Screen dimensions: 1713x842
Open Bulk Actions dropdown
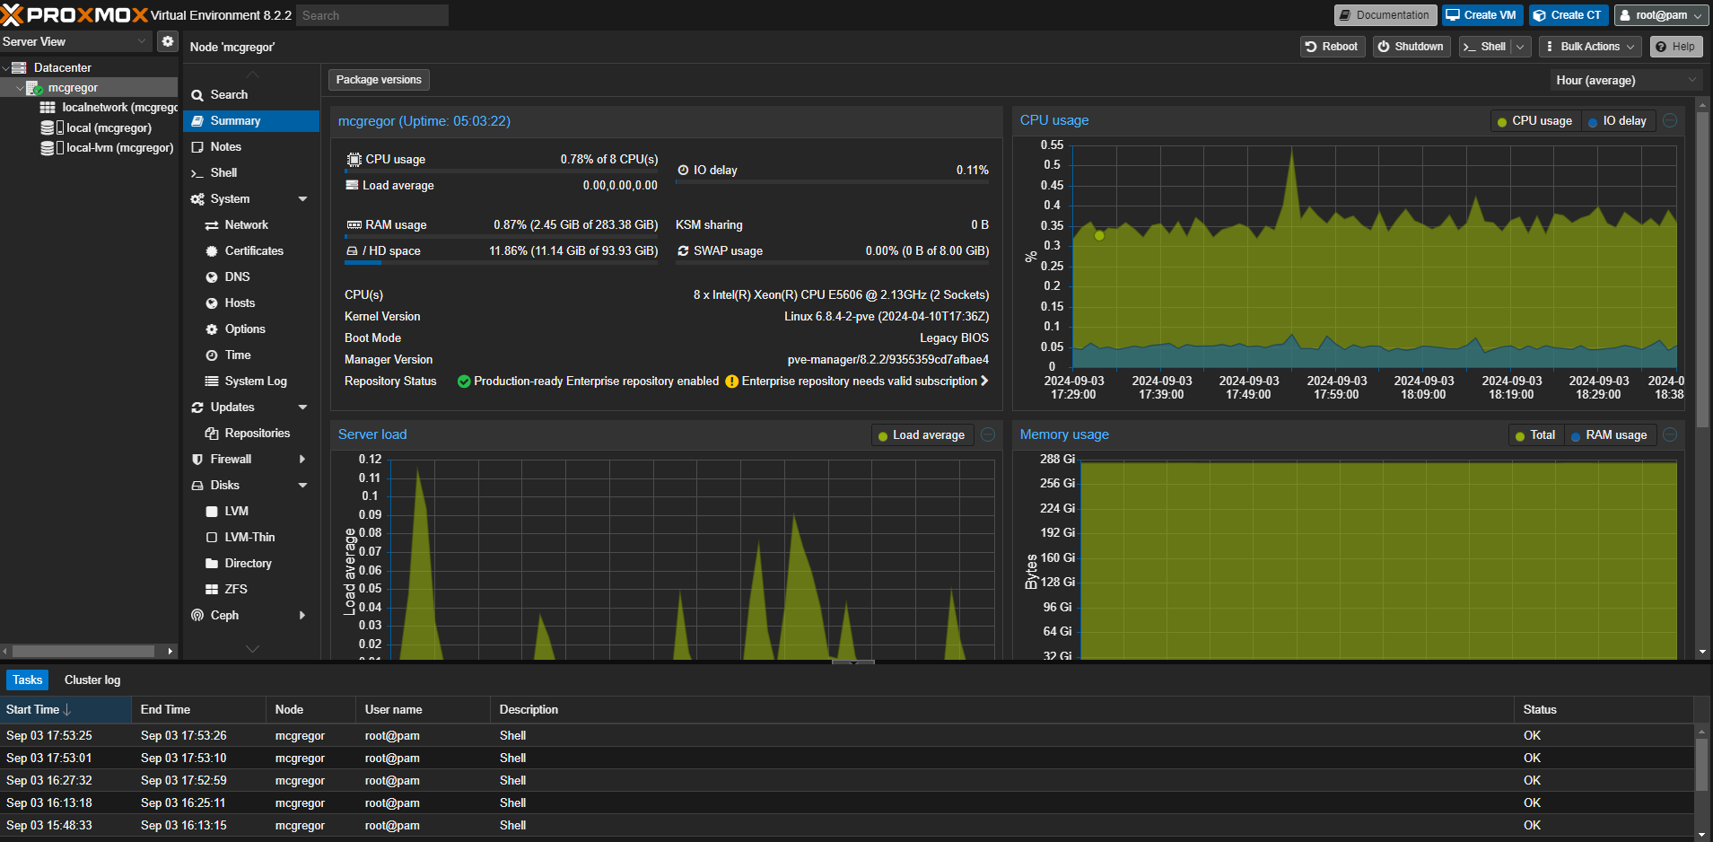[1590, 47]
